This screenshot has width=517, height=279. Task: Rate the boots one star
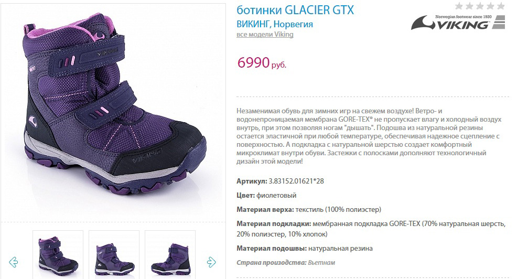click(x=459, y=6)
